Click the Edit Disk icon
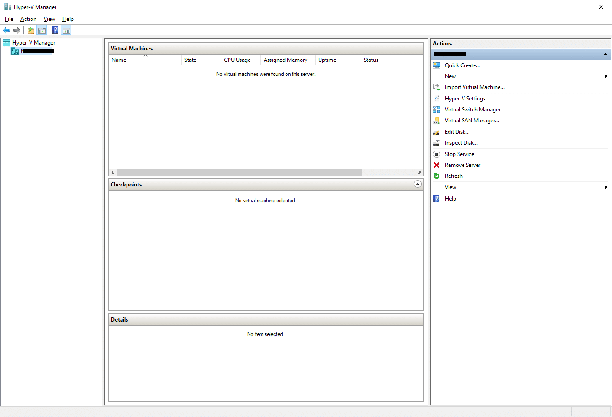Screen dimensions: 612x417 tap(437, 132)
